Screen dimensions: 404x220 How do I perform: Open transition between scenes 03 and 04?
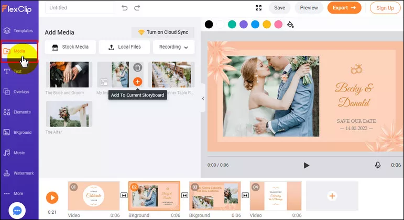pos(245,195)
